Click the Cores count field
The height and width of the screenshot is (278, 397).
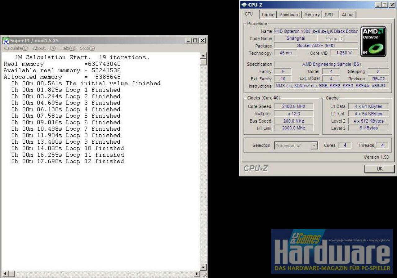[x=345, y=145]
